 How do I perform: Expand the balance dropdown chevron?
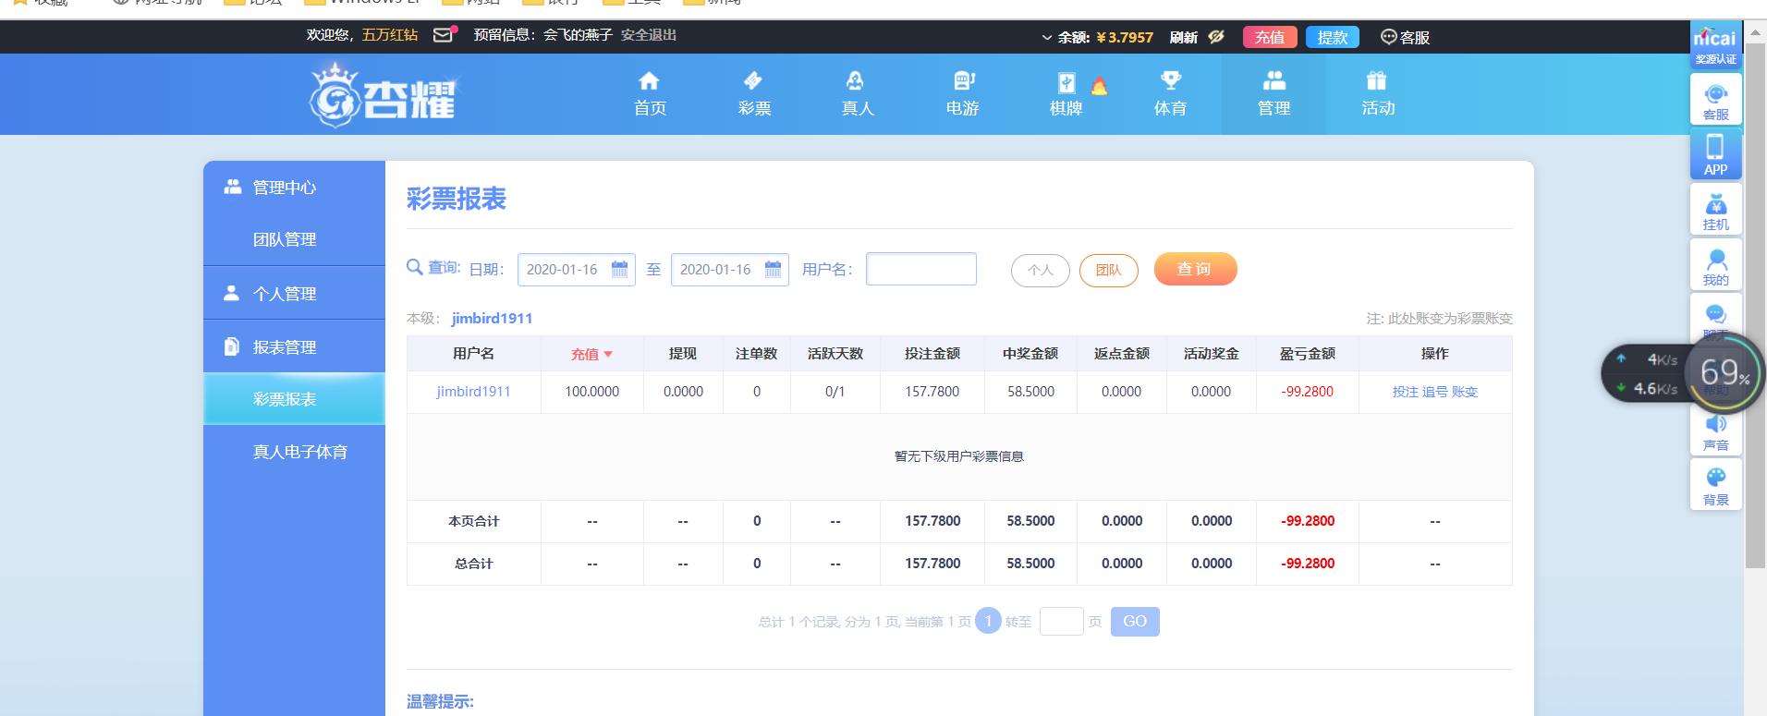coord(1046,38)
